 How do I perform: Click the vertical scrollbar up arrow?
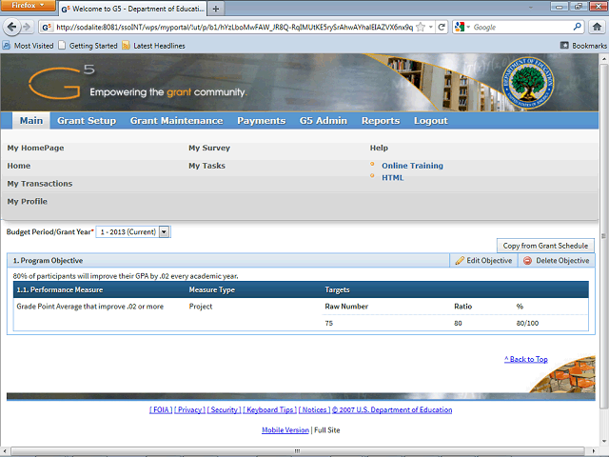pyautogui.click(x=604, y=58)
